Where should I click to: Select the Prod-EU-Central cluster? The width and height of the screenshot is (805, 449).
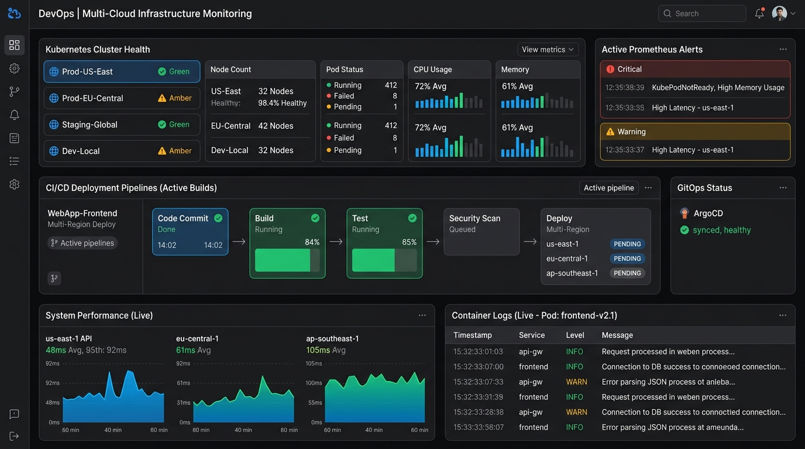(x=122, y=98)
